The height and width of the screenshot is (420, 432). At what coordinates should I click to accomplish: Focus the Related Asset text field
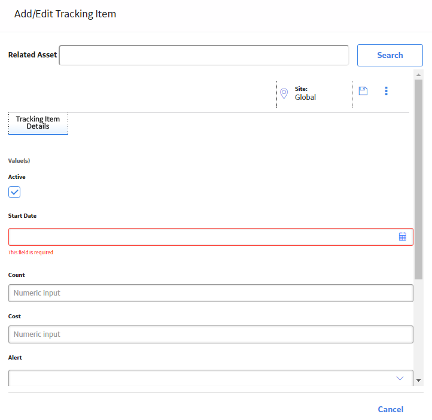(x=204, y=55)
